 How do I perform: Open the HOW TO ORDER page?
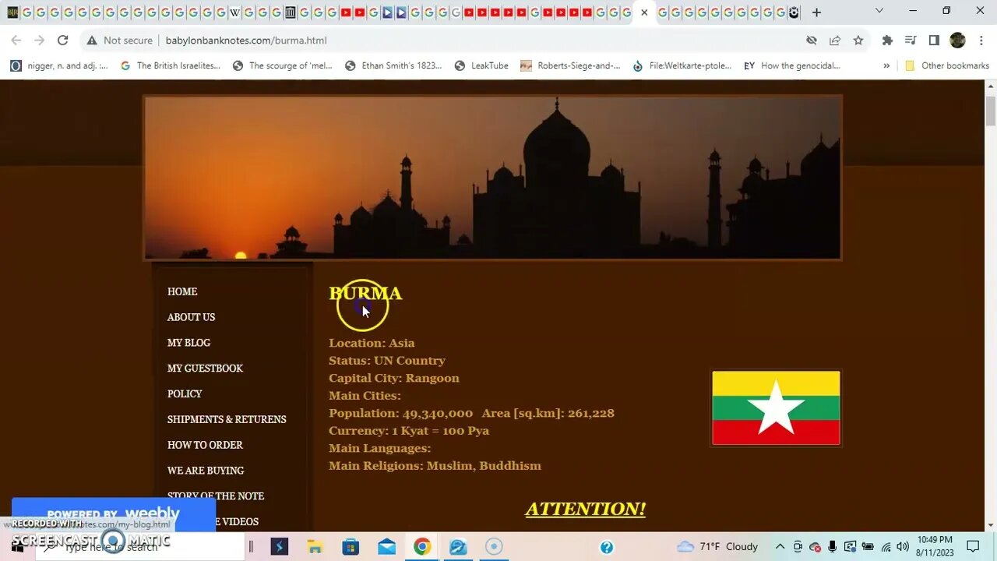[x=205, y=445]
